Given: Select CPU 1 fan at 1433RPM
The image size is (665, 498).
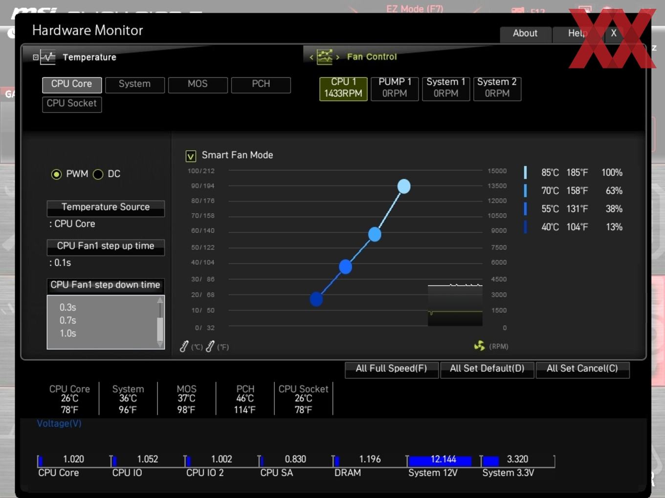Looking at the screenshot, I should (x=343, y=88).
